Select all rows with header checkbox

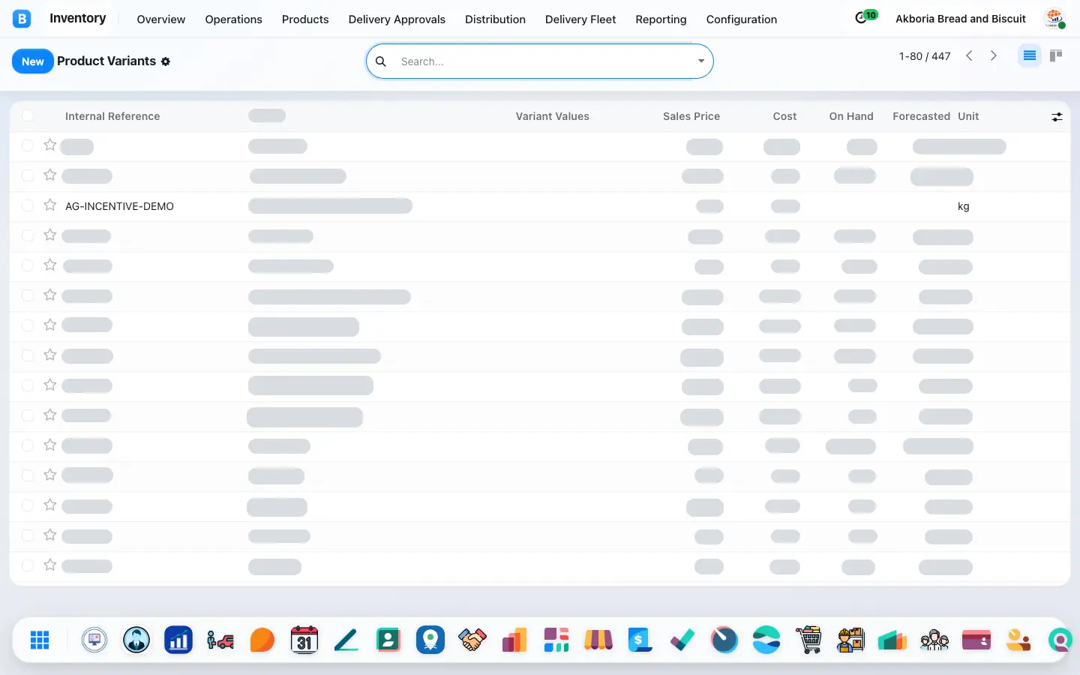click(28, 115)
